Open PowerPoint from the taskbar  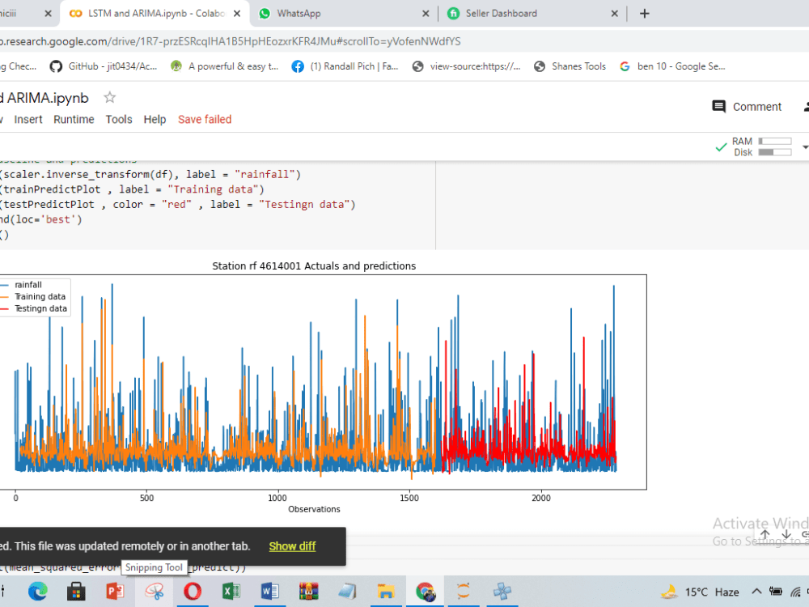point(115,591)
